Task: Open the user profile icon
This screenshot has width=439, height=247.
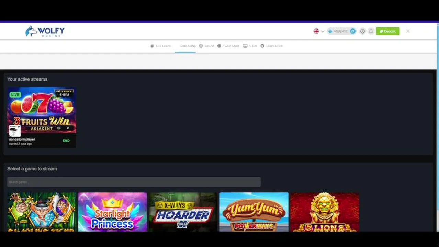Action: coord(362,31)
